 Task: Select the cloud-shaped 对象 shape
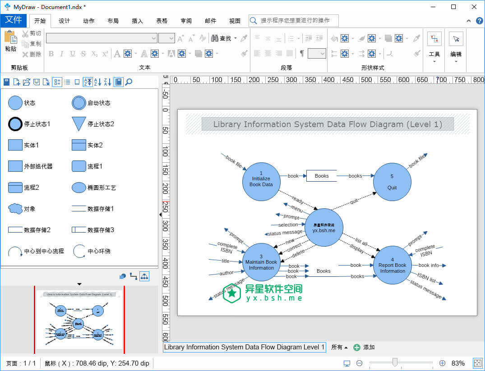[15, 209]
